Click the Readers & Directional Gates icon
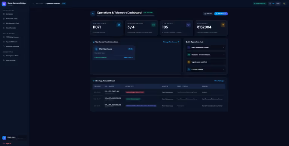 point(189,55)
